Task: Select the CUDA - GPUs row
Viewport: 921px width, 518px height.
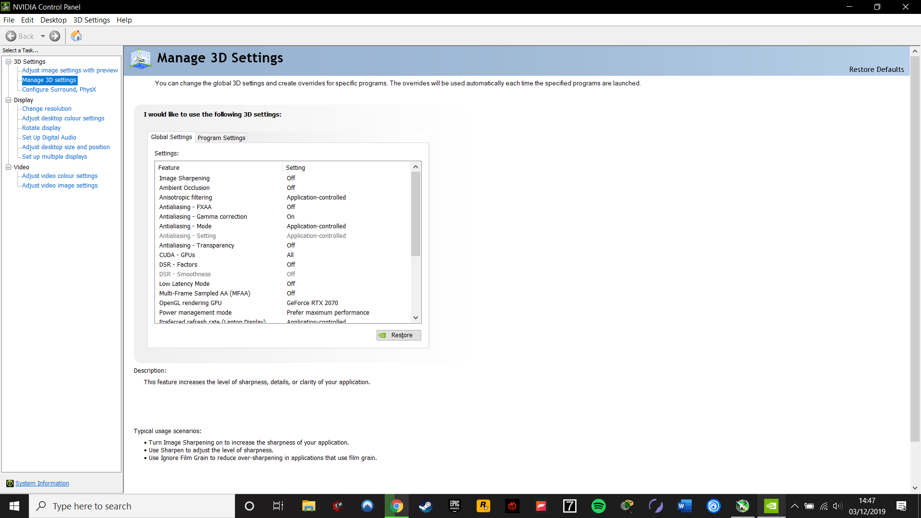Action: [283, 255]
